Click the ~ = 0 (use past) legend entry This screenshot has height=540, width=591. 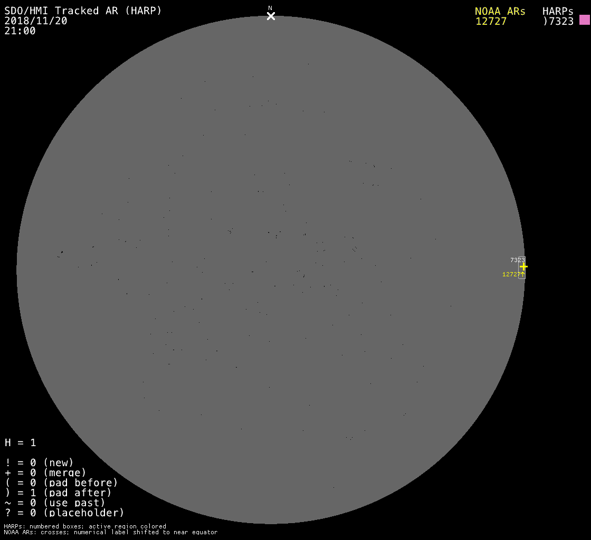click(x=55, y=503)
